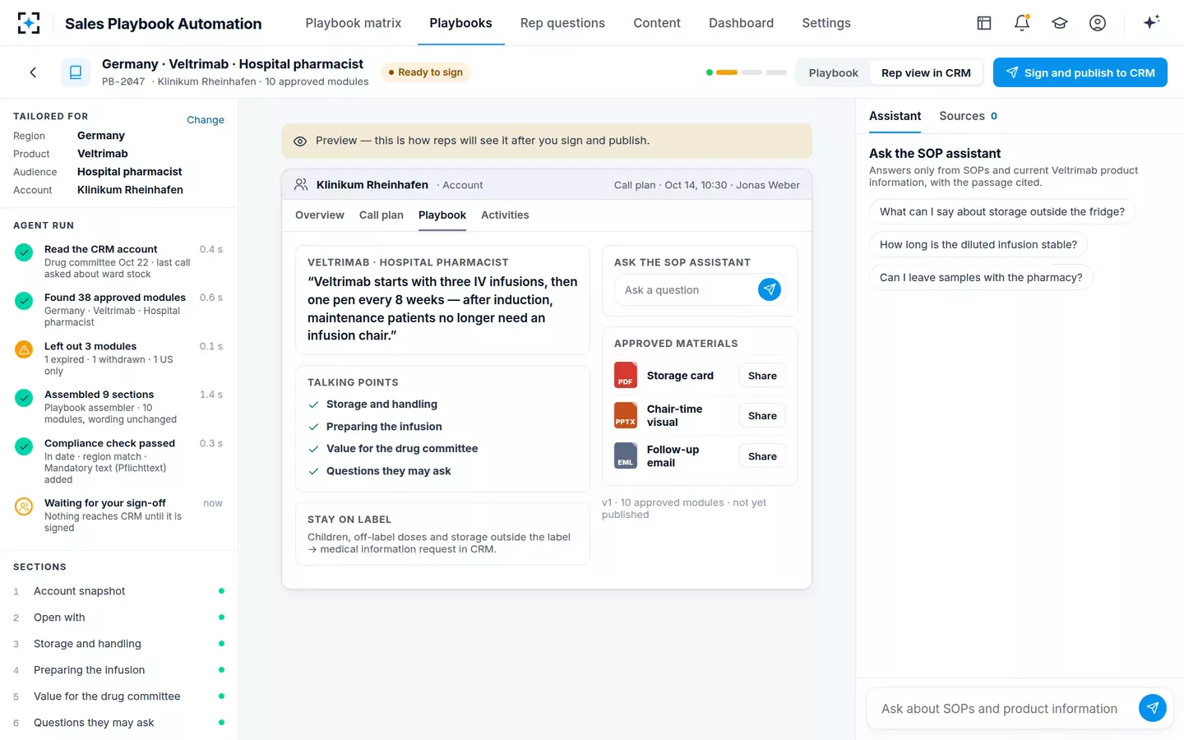Select the Call plan tab
This screenshot has width=1184, height=740.
[382, 215]
